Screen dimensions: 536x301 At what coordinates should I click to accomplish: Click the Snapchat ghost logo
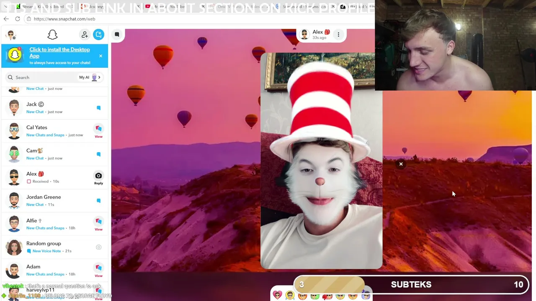[52, 35]
